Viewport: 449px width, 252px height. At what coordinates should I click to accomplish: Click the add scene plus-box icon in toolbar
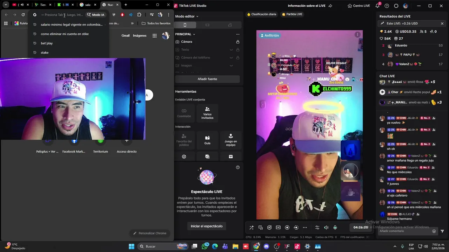(278, 227)
